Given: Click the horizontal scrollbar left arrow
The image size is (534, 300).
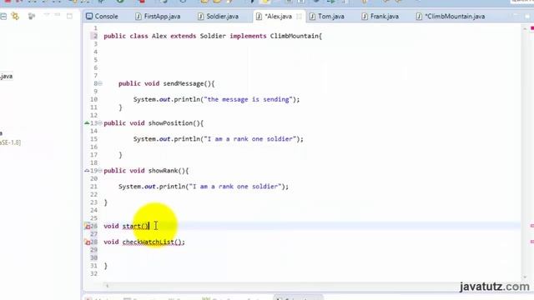Looking at the screenshot, I should pyautogui.click(x=107, y=286).
